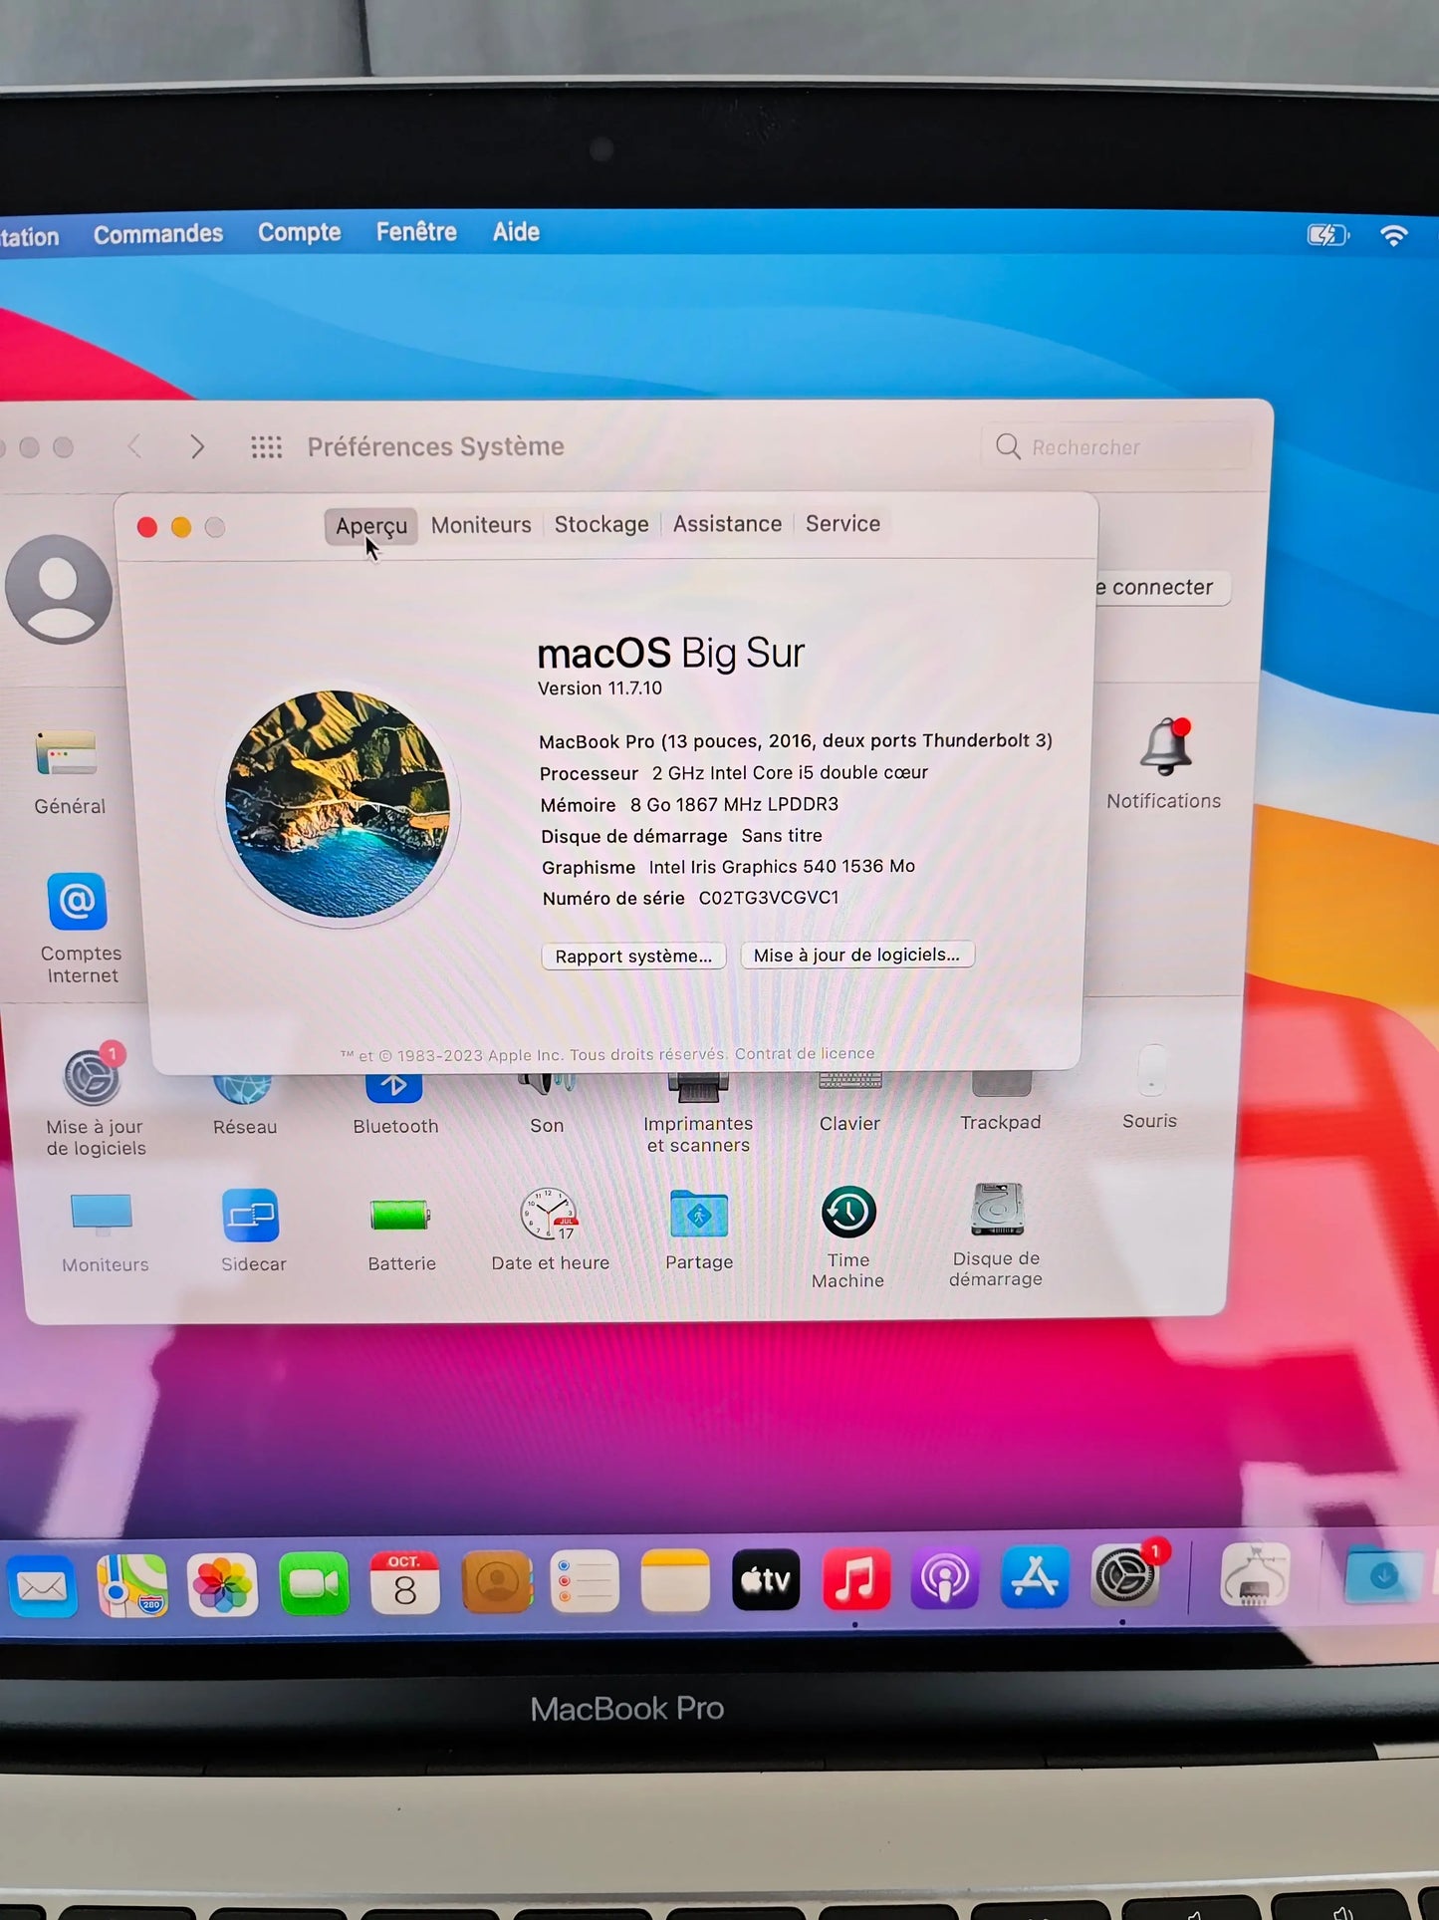Go forward in Préférences Système
1439x1920 pixels.
[197, 446]
